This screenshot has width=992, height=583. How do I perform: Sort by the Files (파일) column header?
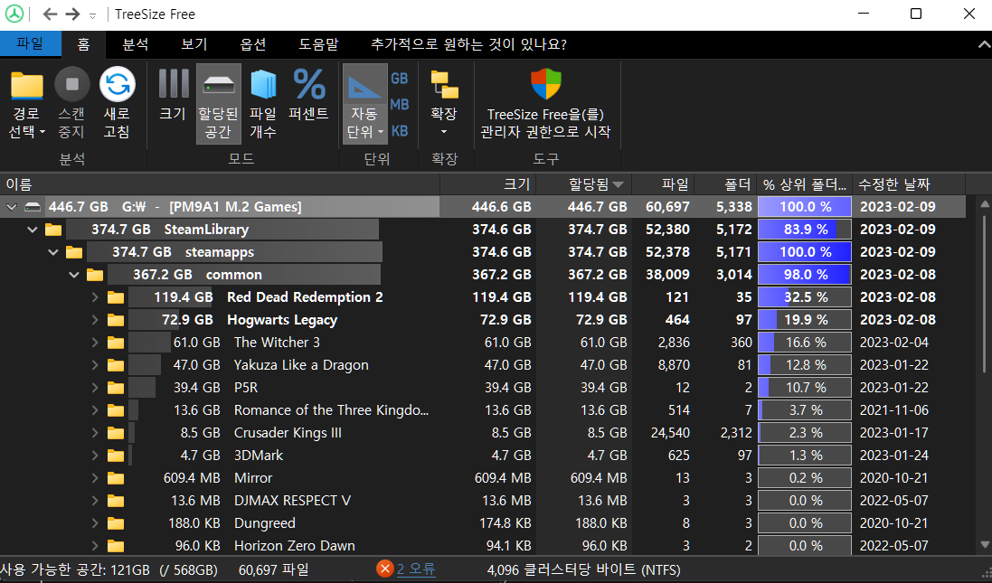click(x=663, y=184)
